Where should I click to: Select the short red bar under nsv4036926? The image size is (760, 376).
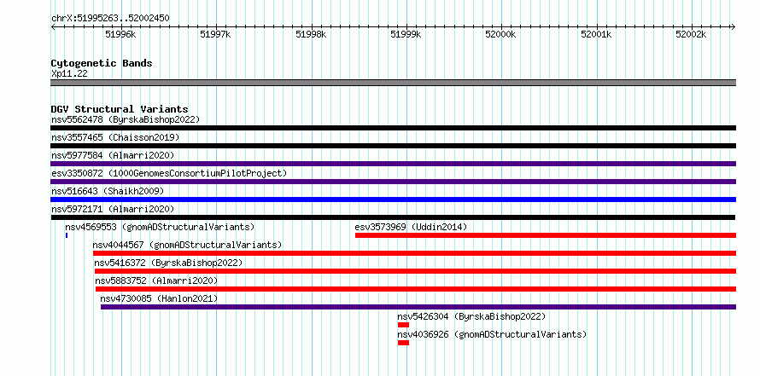(403, 343)
